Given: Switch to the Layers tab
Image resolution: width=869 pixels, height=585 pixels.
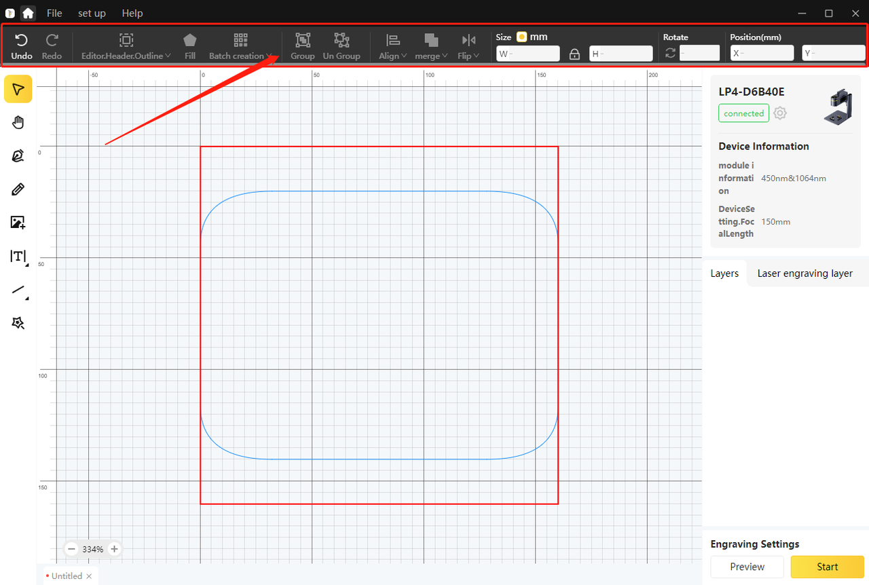Looking at the screenshot, I should coord(724,273).
